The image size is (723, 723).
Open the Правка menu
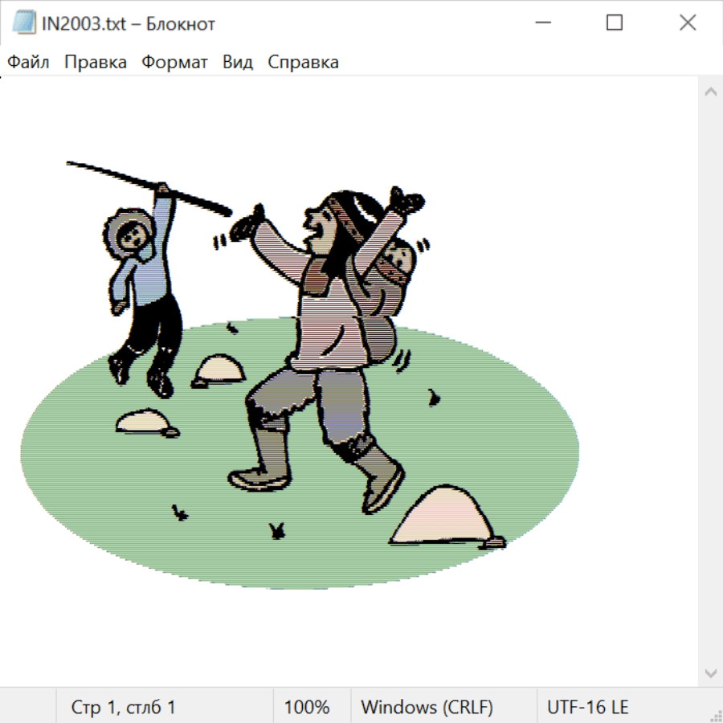(95, 63)
